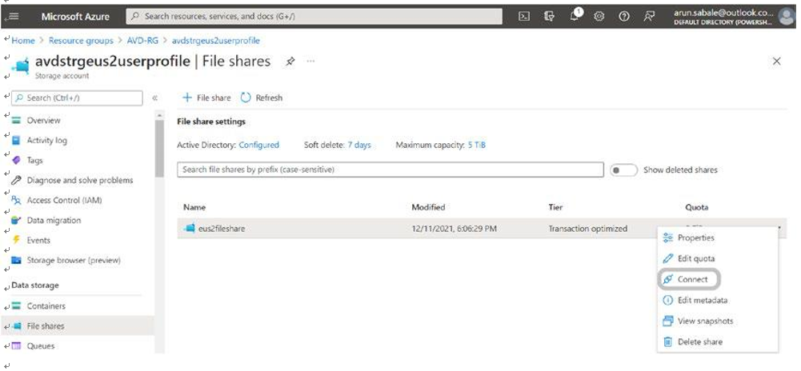Image resolution: width=801 pixels, height=371 pixels.
Task: Focus the sidebar Search (Ctrl+/) box
Action: click(77, 98)
